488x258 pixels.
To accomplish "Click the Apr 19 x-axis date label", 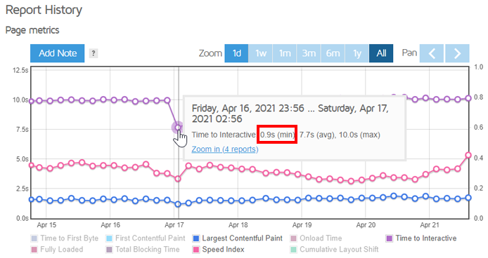I will (x=302, y=225).
